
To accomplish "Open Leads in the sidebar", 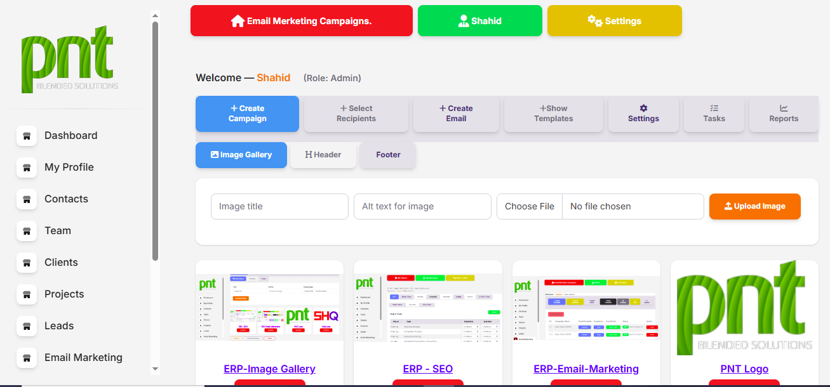I will [x=59, y=326].
